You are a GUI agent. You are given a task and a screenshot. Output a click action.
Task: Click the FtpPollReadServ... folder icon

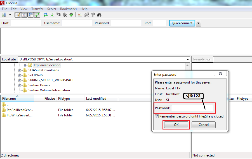click(x=4, y=110)
